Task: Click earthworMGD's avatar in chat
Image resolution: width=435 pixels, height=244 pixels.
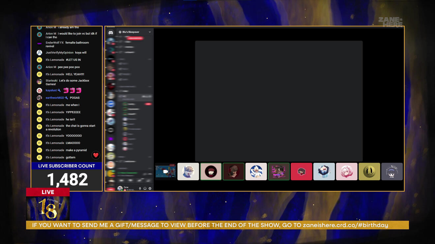Action: (x=39, y=98)
